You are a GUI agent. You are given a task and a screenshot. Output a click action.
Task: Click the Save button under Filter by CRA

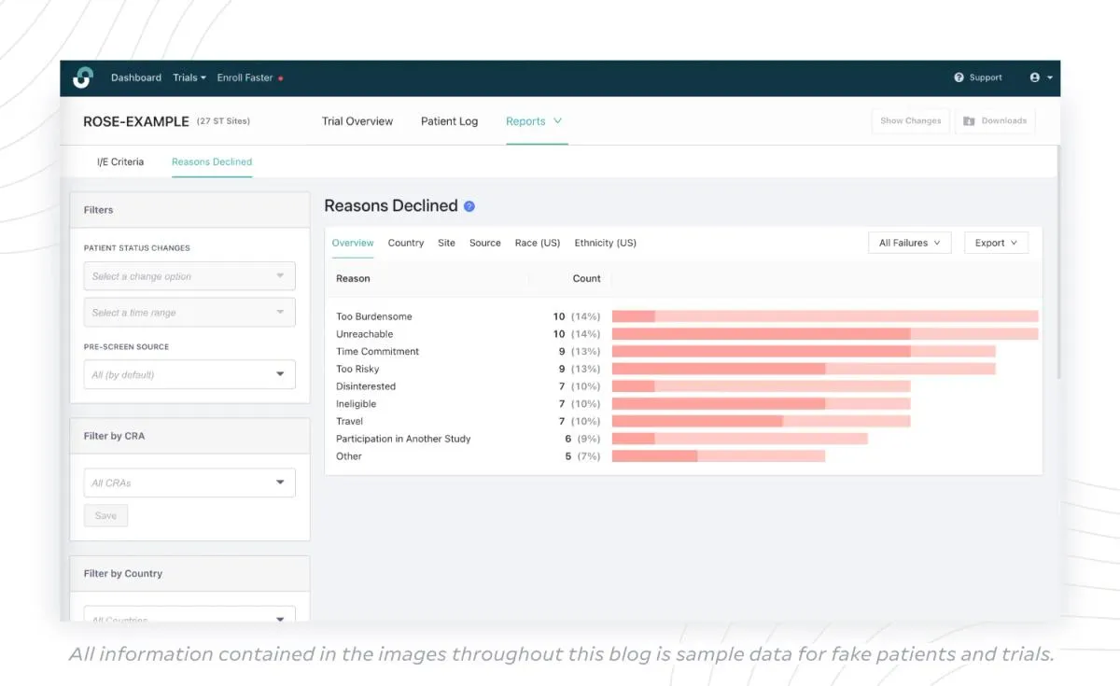105,515
